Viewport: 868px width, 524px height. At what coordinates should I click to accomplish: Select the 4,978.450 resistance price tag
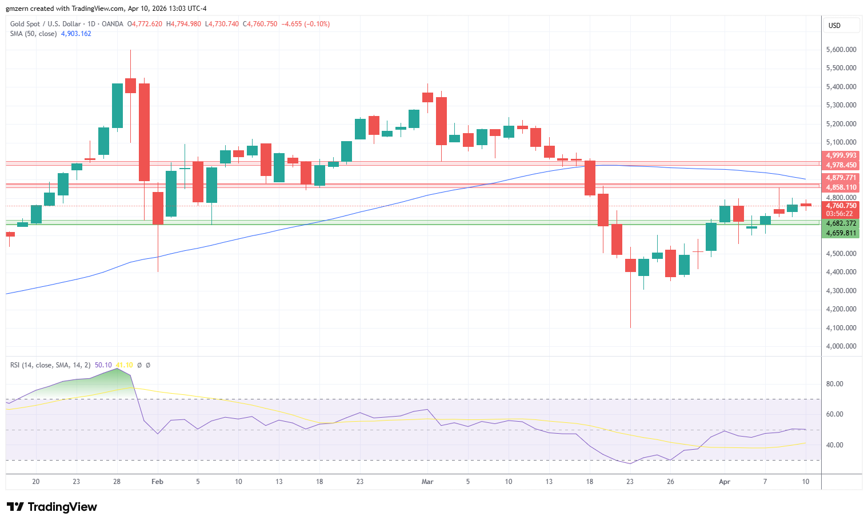pyautogui.click(x=841, y=165)
